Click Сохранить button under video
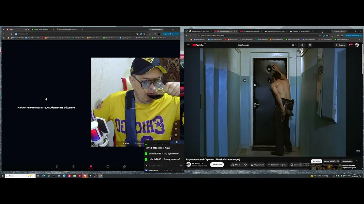The height and width of the screenshot is (204, 364). click(296, 165)
